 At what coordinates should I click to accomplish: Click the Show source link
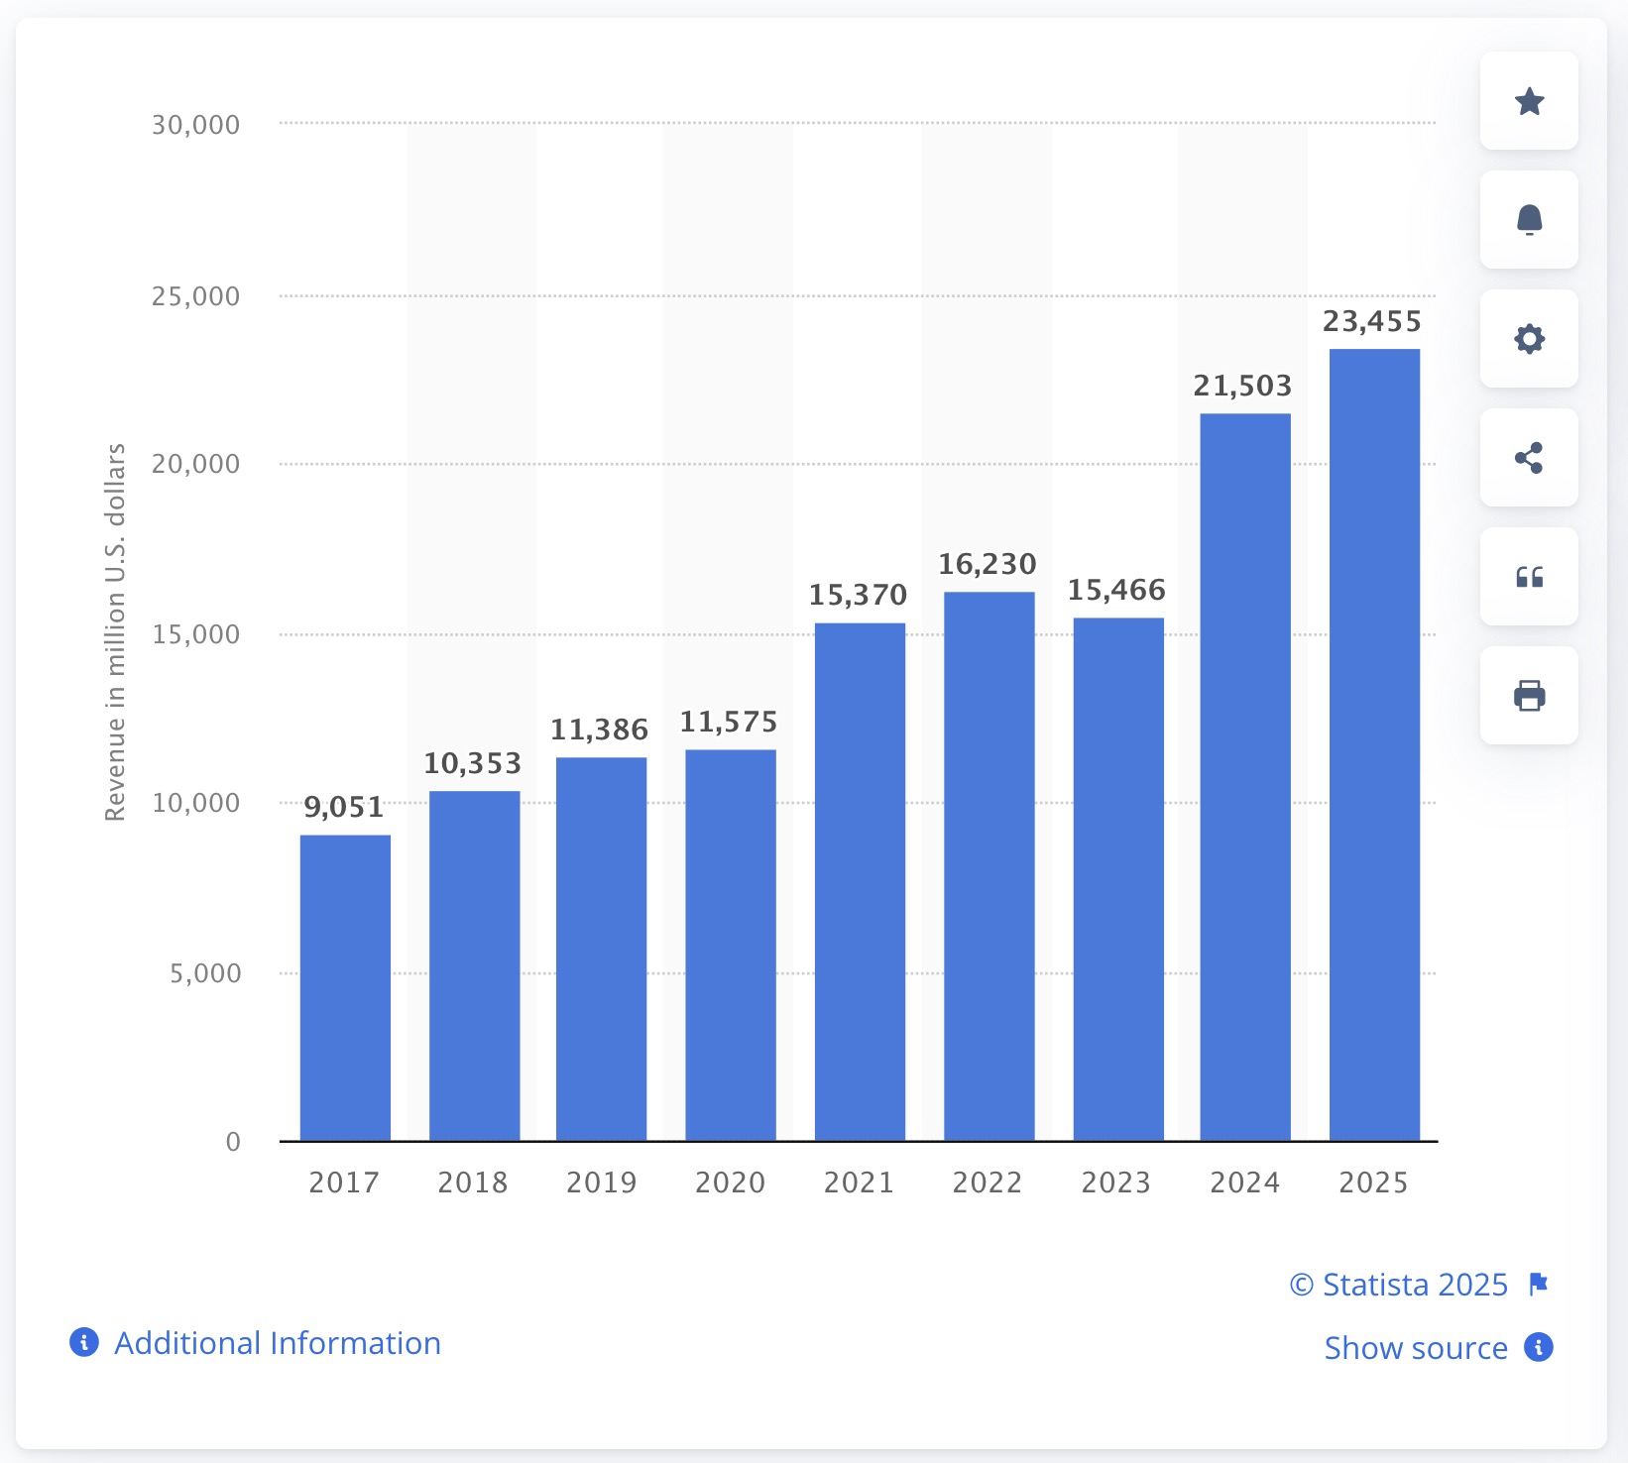click(1415, 1348)
